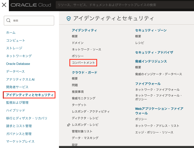Open 脅威モニタリング in Cloud Guard

coord(84,98)
